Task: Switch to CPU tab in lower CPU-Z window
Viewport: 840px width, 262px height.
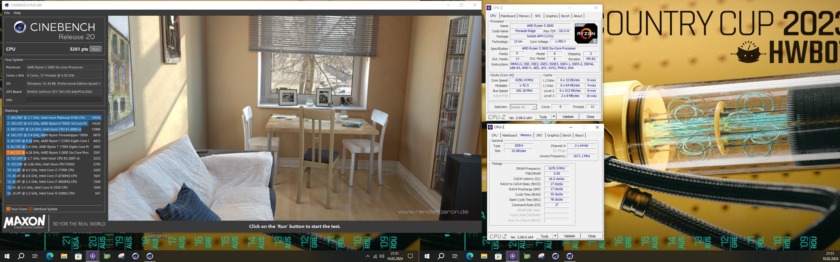Action: click(x=494, y=135)
